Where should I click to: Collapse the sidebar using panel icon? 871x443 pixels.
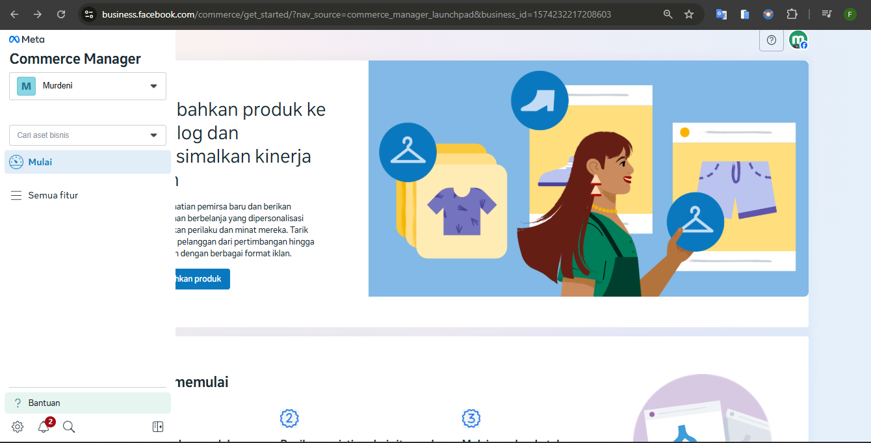[157, 427]
